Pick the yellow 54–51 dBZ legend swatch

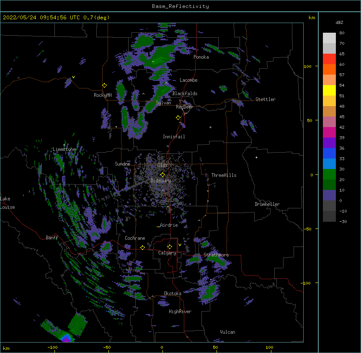tap(329, 90)
